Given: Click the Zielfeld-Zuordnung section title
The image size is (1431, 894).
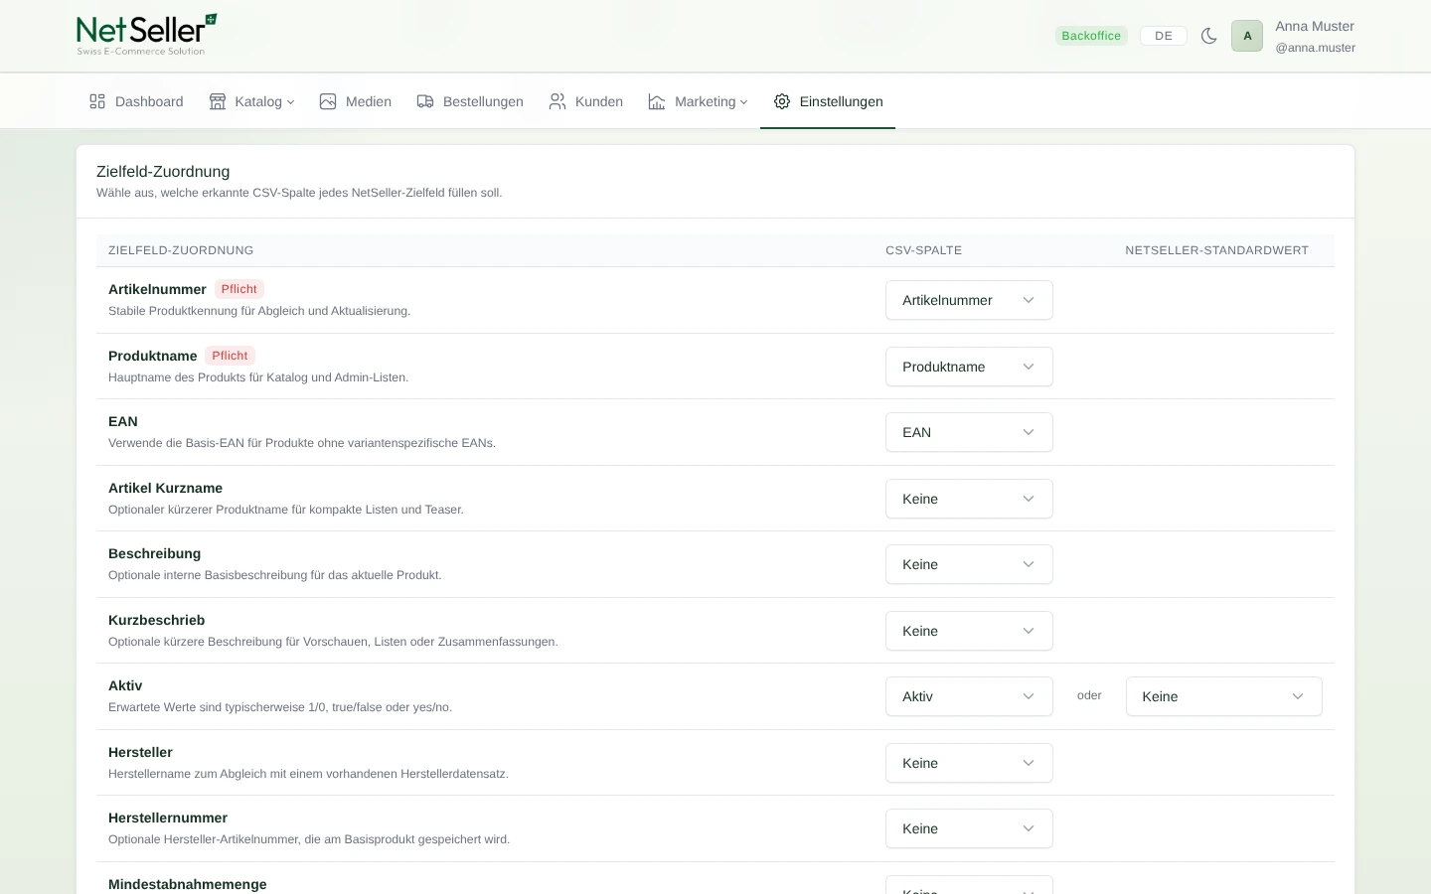Looking at the screenshot, I should tap(163, 172).
